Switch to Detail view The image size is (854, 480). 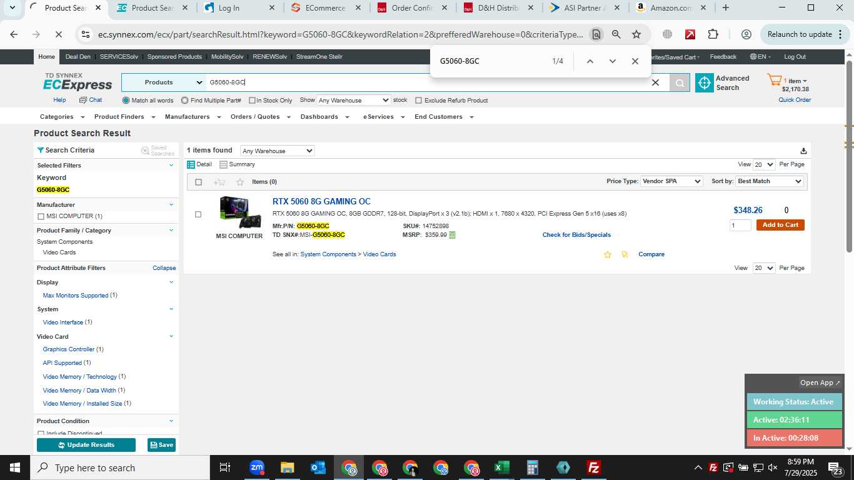pos(199,164)
